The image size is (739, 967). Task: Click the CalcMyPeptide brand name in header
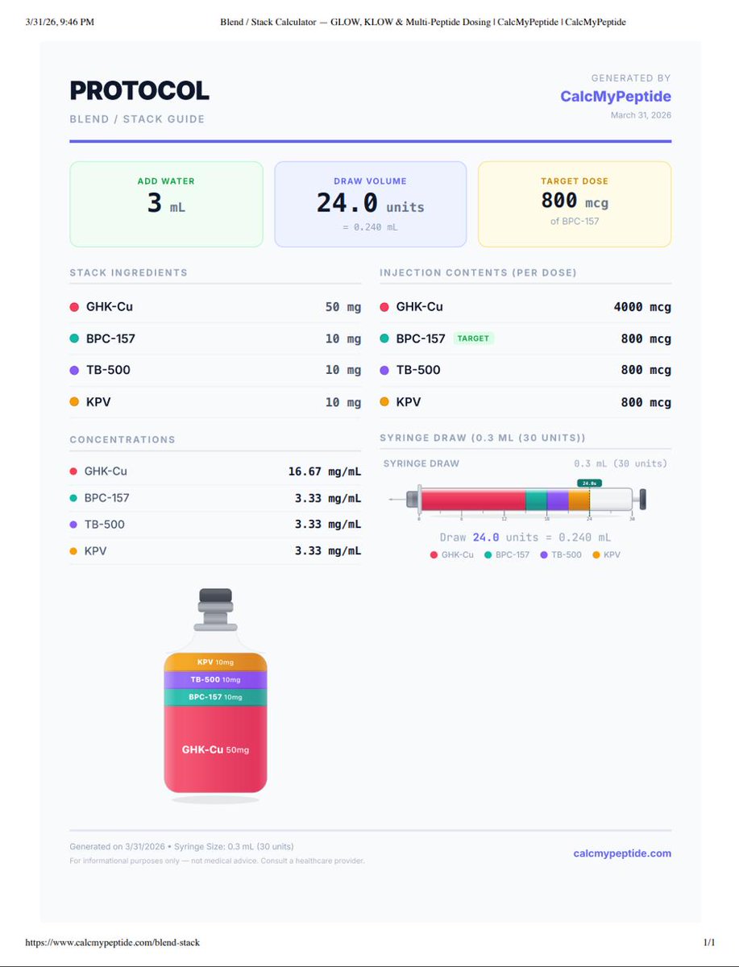point(616,97)
